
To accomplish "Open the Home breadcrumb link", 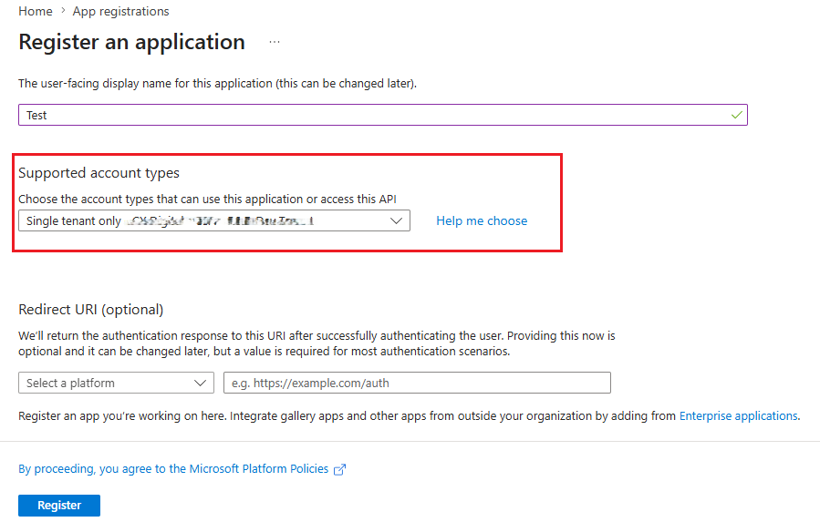I will 35,11.
